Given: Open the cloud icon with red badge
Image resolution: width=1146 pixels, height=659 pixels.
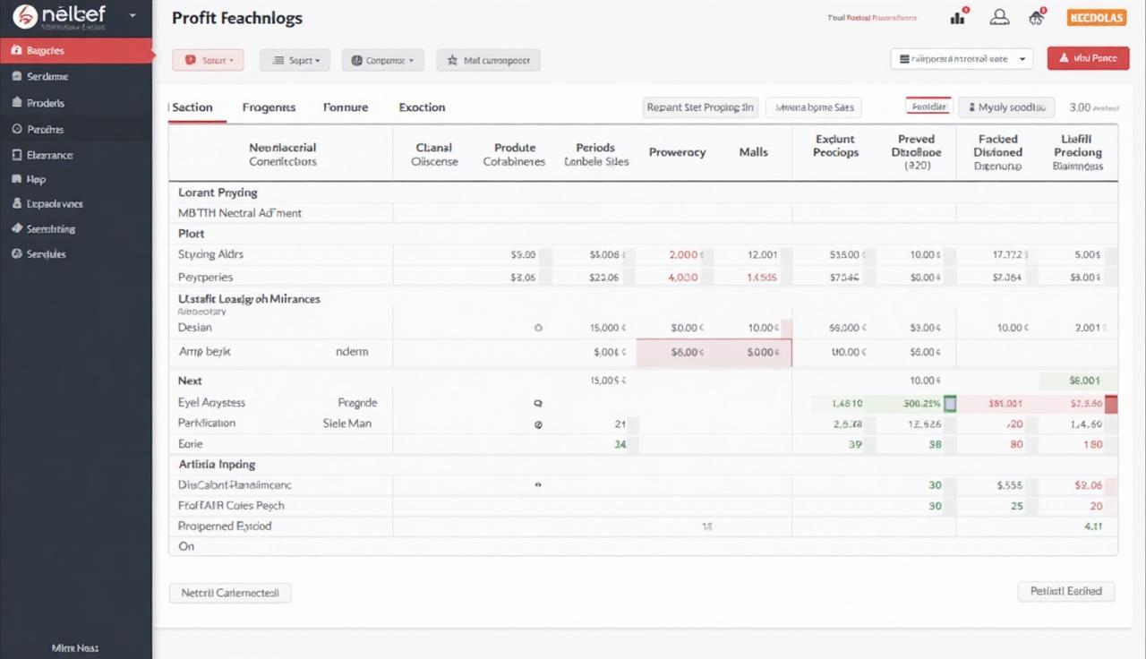Looking at the screenshot, I should (x=1038, y=17).
